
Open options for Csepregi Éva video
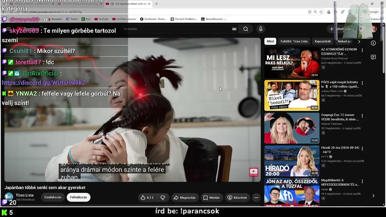click(x=362, y=116)
